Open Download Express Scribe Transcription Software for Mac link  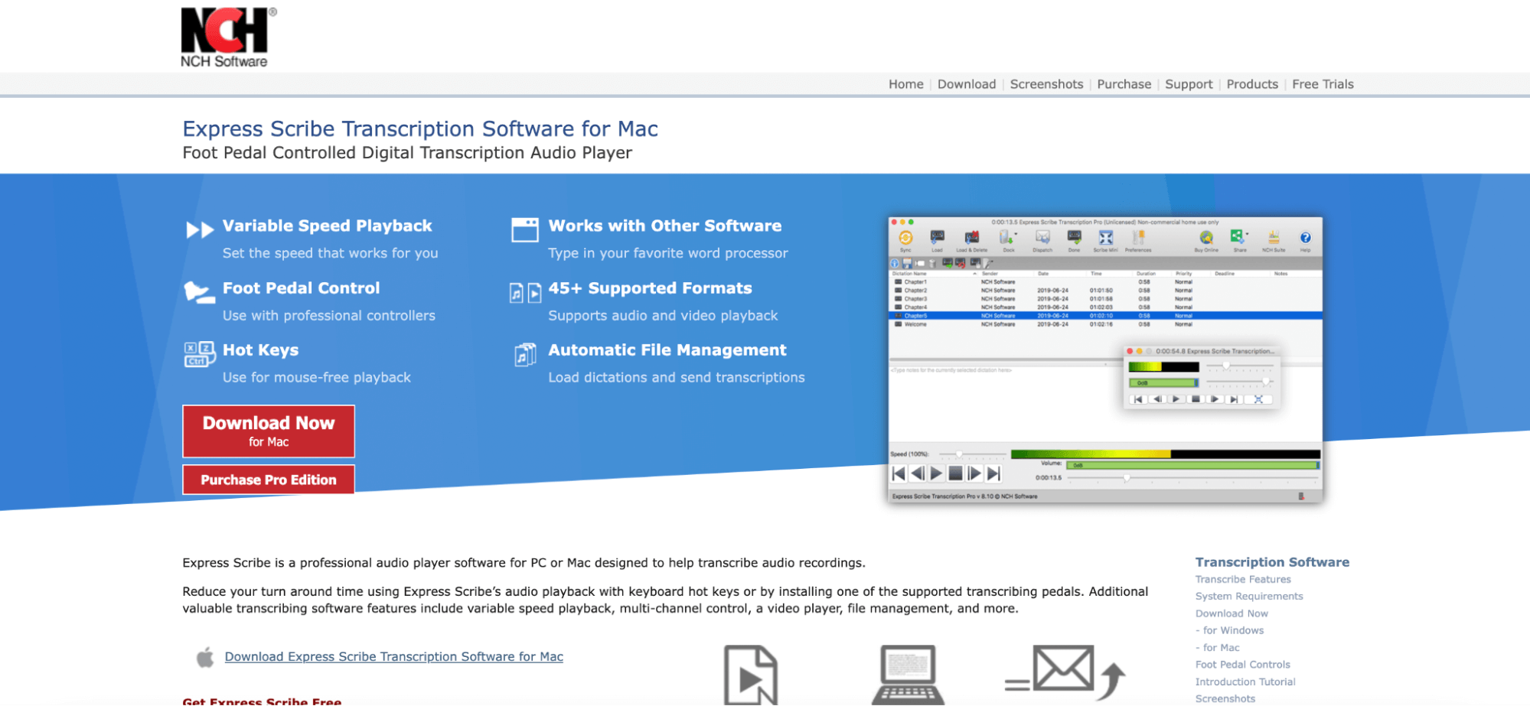pos(394,657)
